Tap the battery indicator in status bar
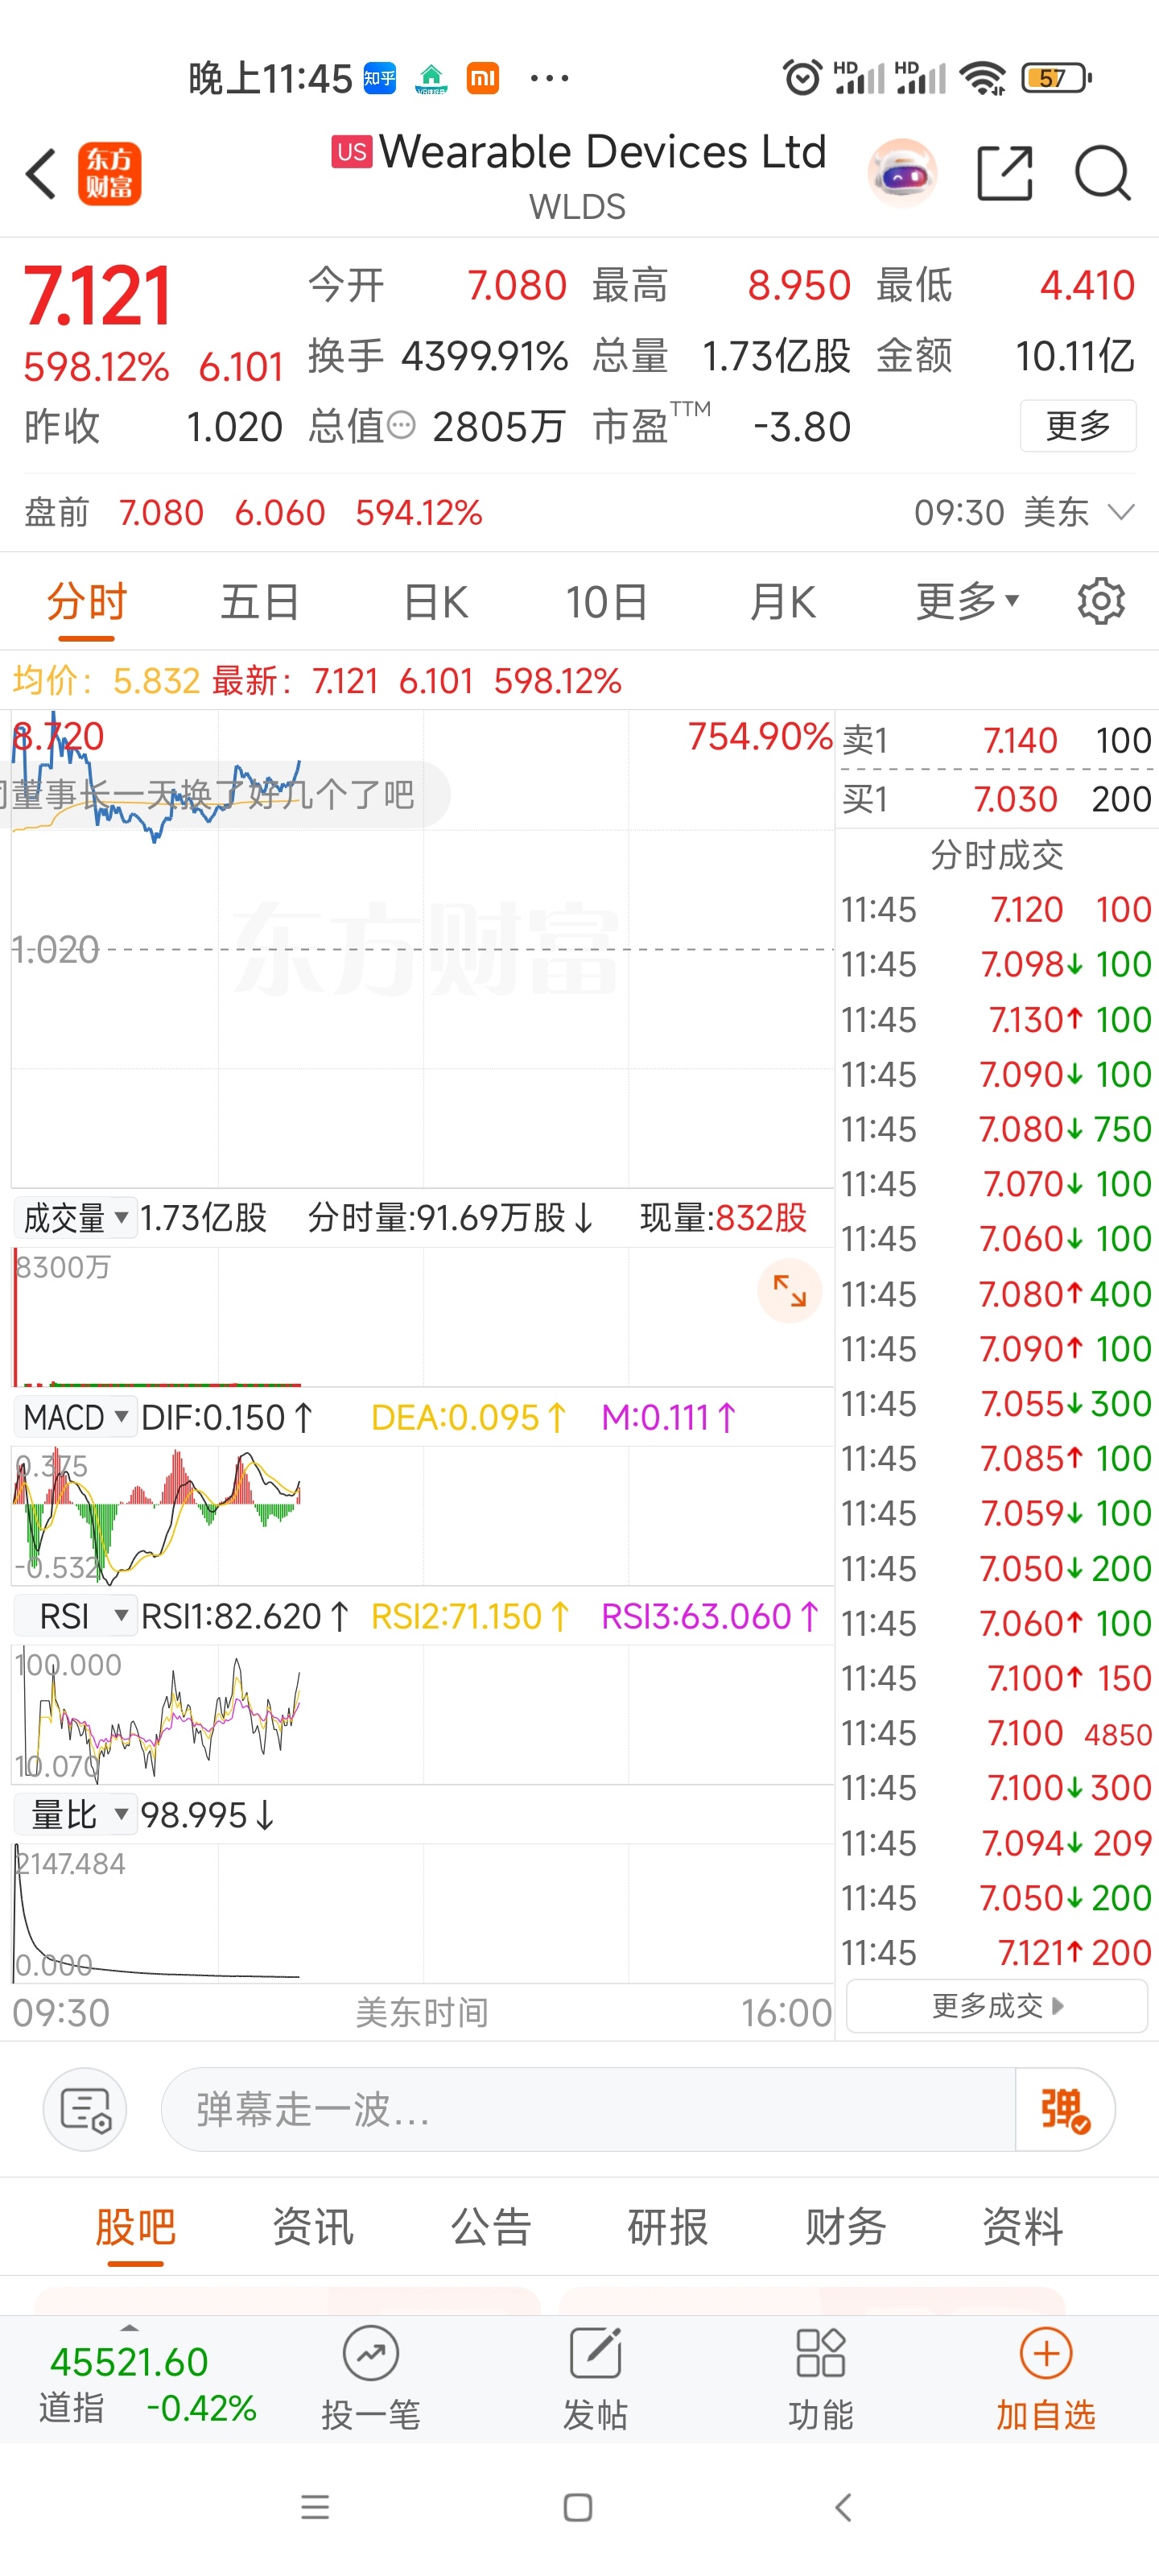The height and width of the screenshot is (2576, 1159). [1056, 78]
